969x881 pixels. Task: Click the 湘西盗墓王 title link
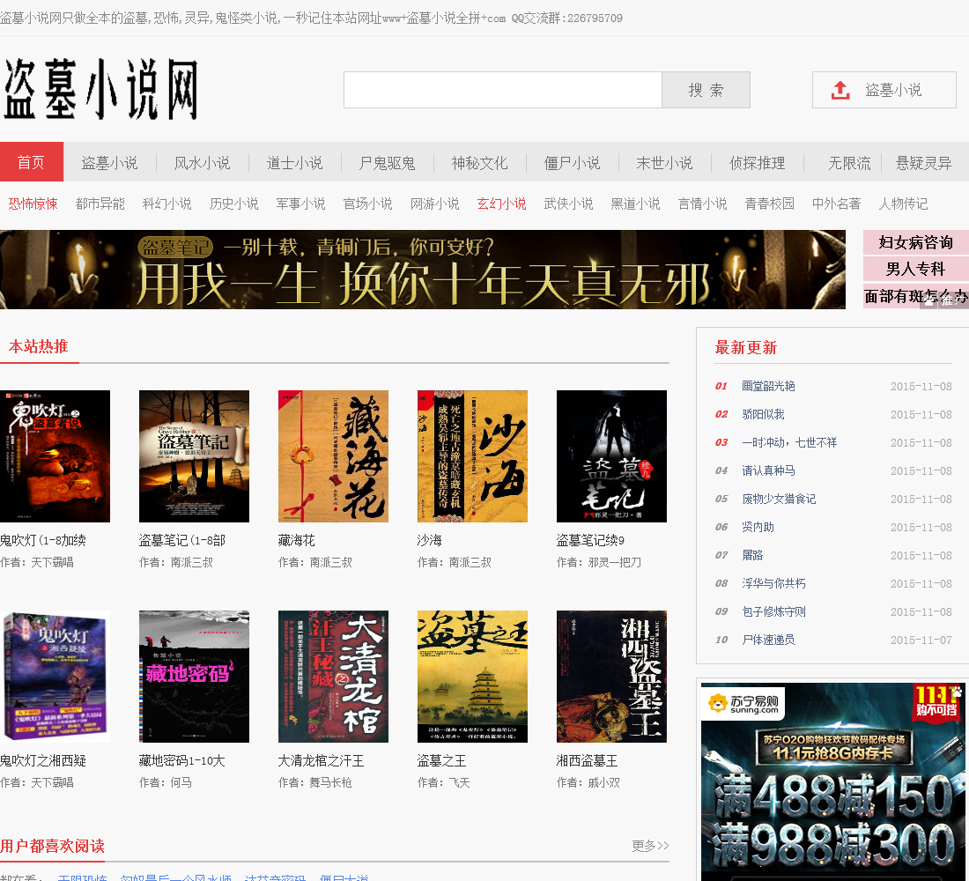pyautogui.click(x=587, y=760)
